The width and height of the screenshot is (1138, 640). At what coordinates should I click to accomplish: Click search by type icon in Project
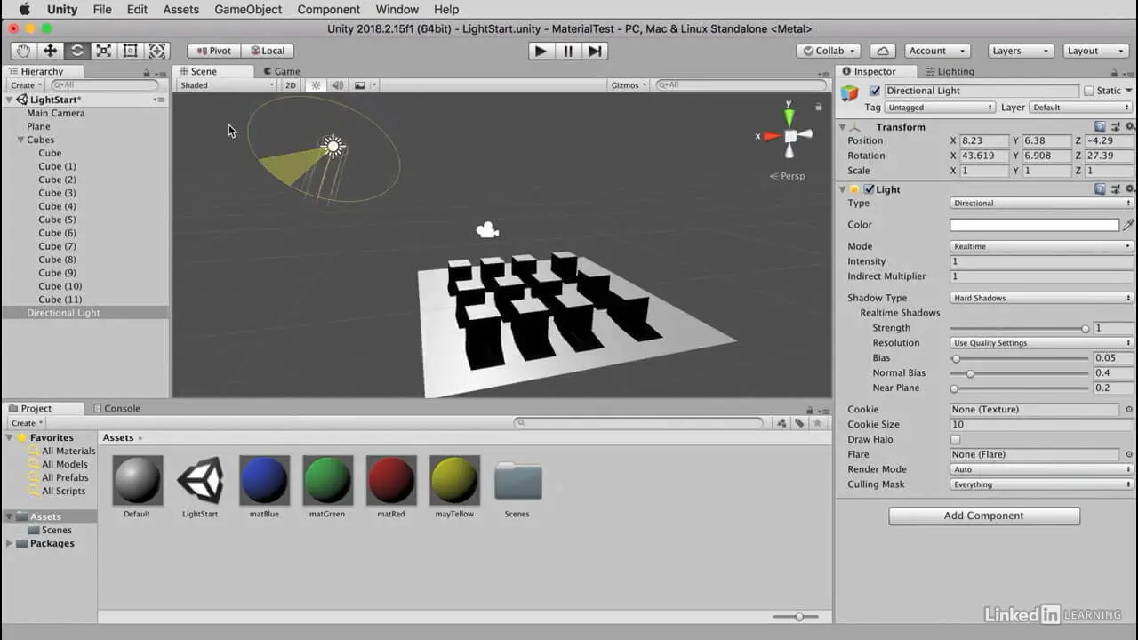click(x=781, y=423)
